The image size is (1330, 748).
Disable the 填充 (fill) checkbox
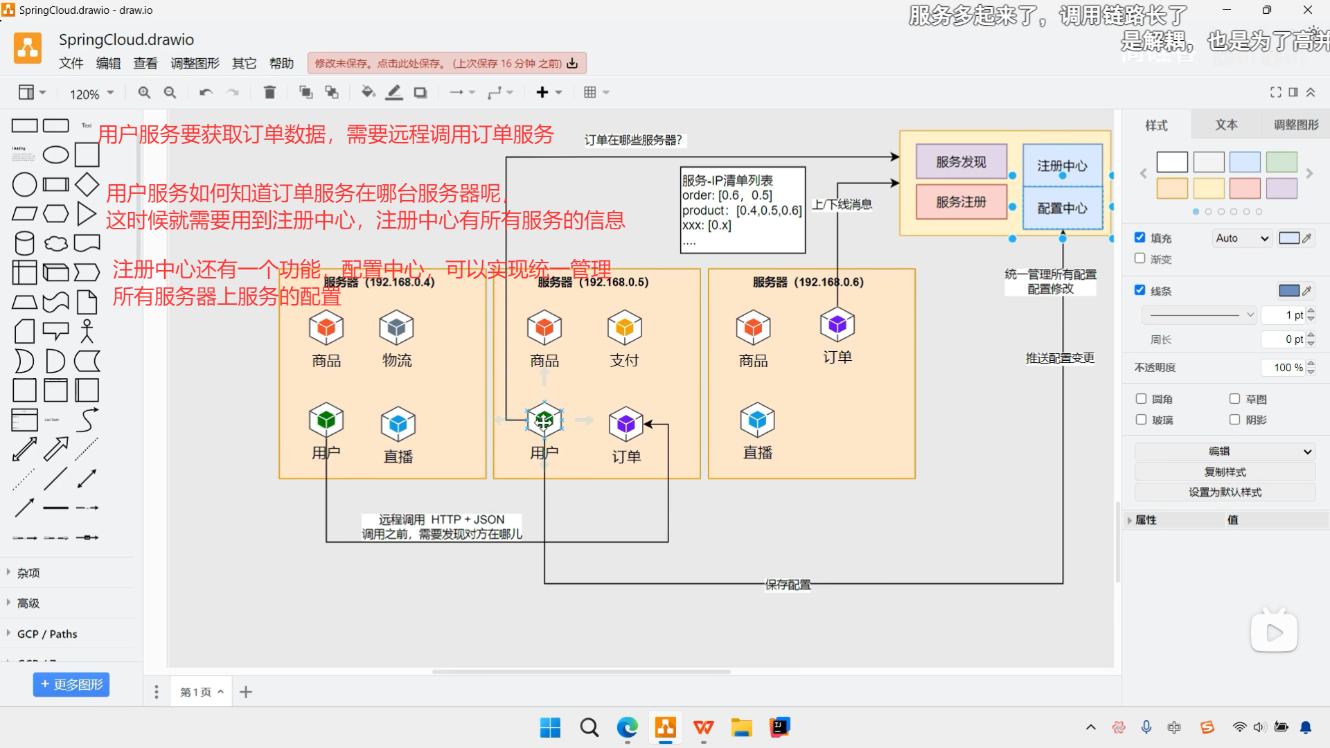coord(1139,237)
